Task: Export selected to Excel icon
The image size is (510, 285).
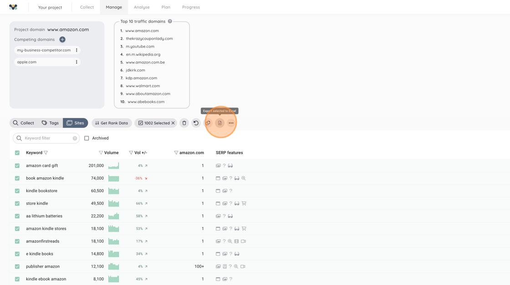Action: point(219,123)
